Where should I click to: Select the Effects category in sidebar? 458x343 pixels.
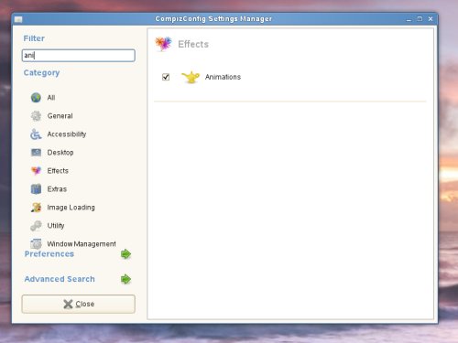pyautogui.click(x=58, y=171)
